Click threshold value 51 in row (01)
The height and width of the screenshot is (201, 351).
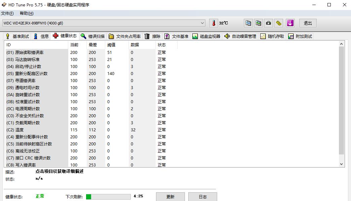110,52
